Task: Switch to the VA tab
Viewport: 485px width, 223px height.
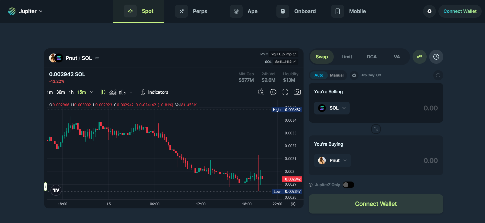Action: coord(397,57)
